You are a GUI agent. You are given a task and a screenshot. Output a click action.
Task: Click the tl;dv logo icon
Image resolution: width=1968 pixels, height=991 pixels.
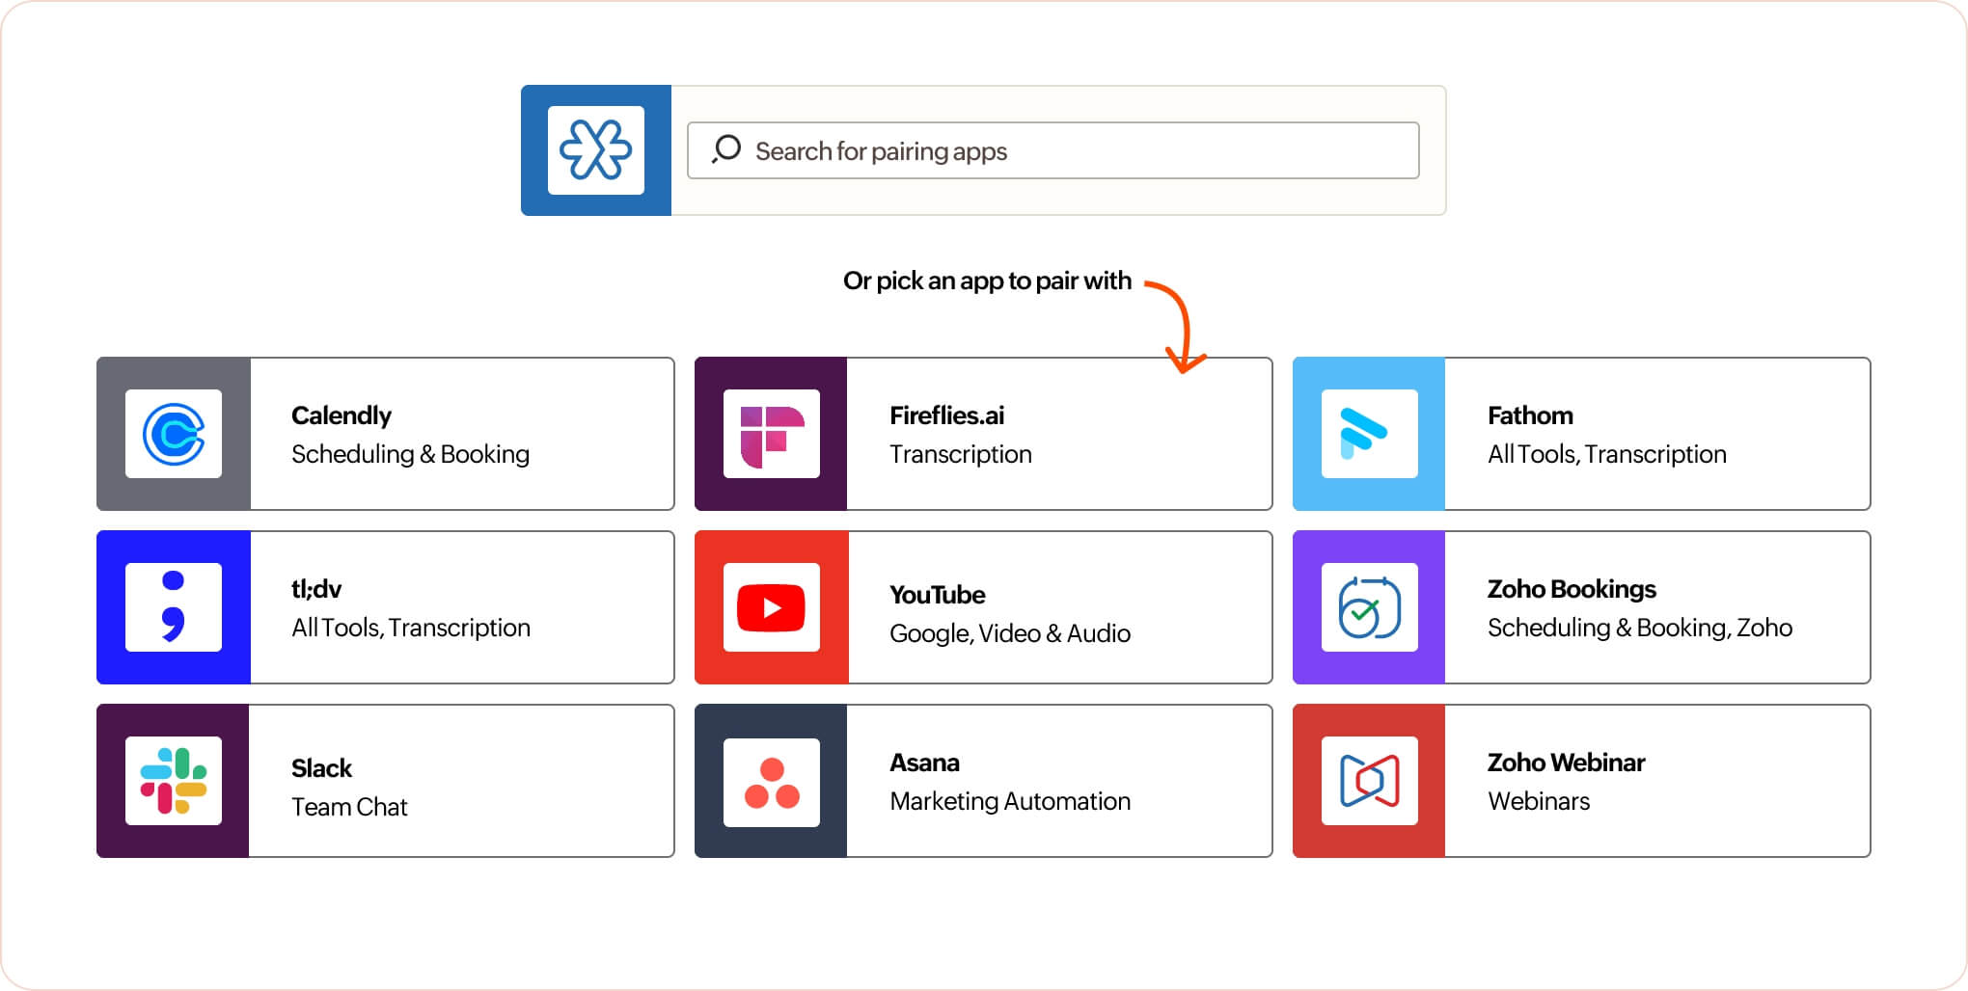(x=174, y=607)
